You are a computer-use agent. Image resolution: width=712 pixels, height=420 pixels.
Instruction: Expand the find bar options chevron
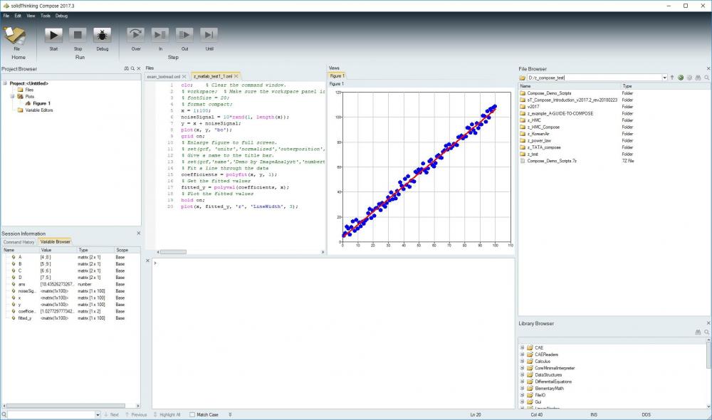(230, 414)
